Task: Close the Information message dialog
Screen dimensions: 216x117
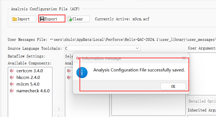Action: pyautogui.click(x=184, y=58)
